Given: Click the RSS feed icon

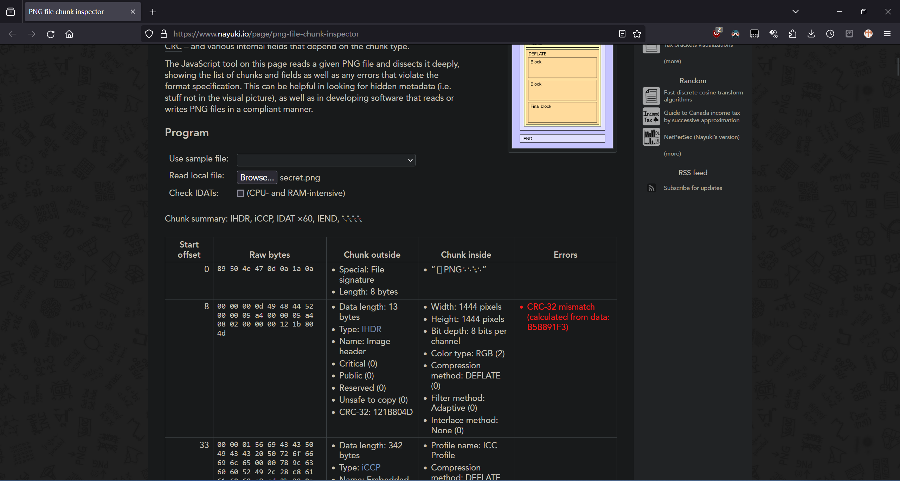Looking at the screenshot, I should (651, 188).
